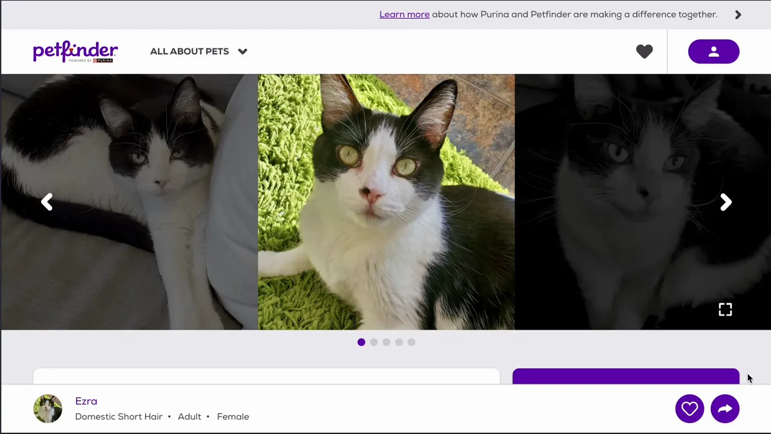The width and height of the screenshot is (771, 434).
Task: Open photo gallery in fullscreen
Action: coord(725,310)
